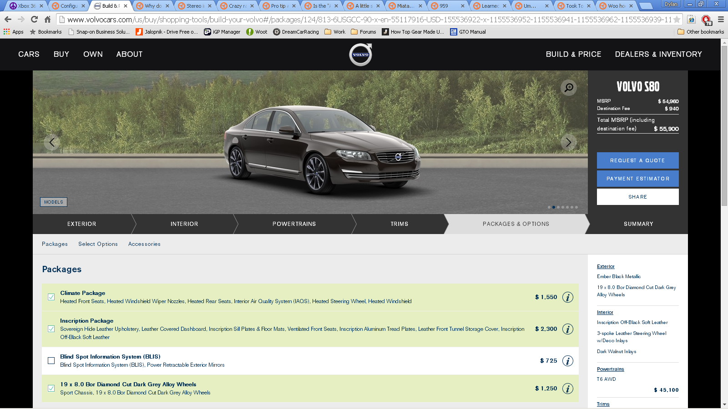The width and height of the screenshot is (728, 409).
Task: Open Powertrains link in summary sidebar
Action: (610, 369)
